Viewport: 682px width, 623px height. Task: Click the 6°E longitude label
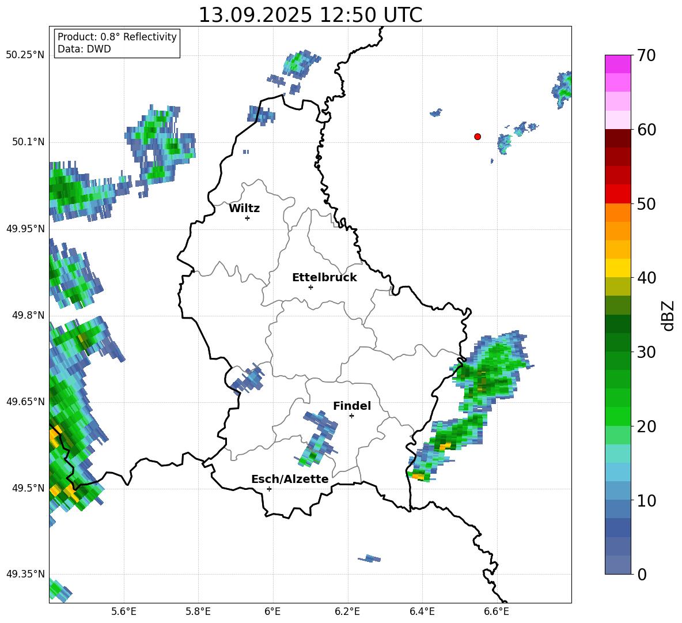tap(272, 611)
